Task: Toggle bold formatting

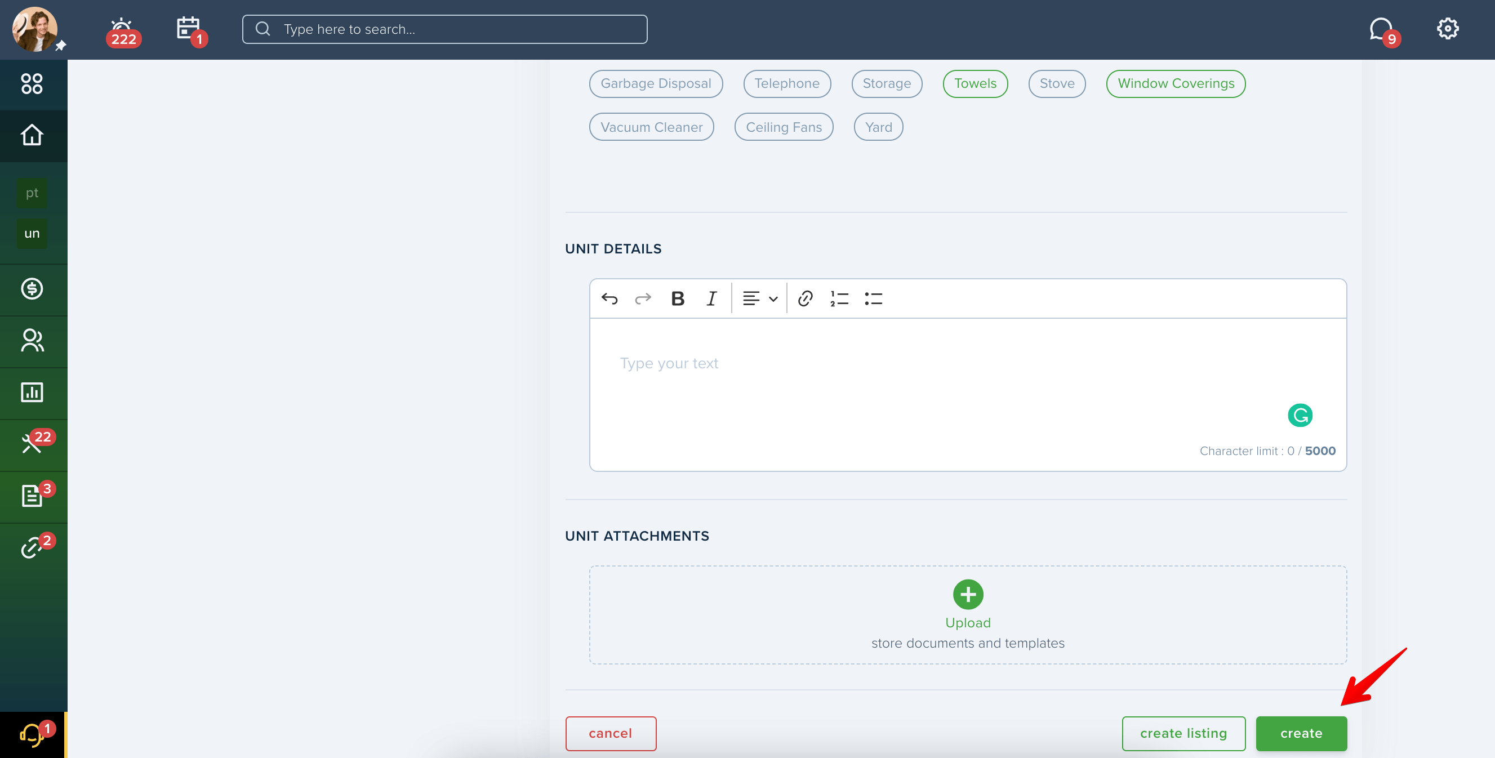Action: coord(677,299)
